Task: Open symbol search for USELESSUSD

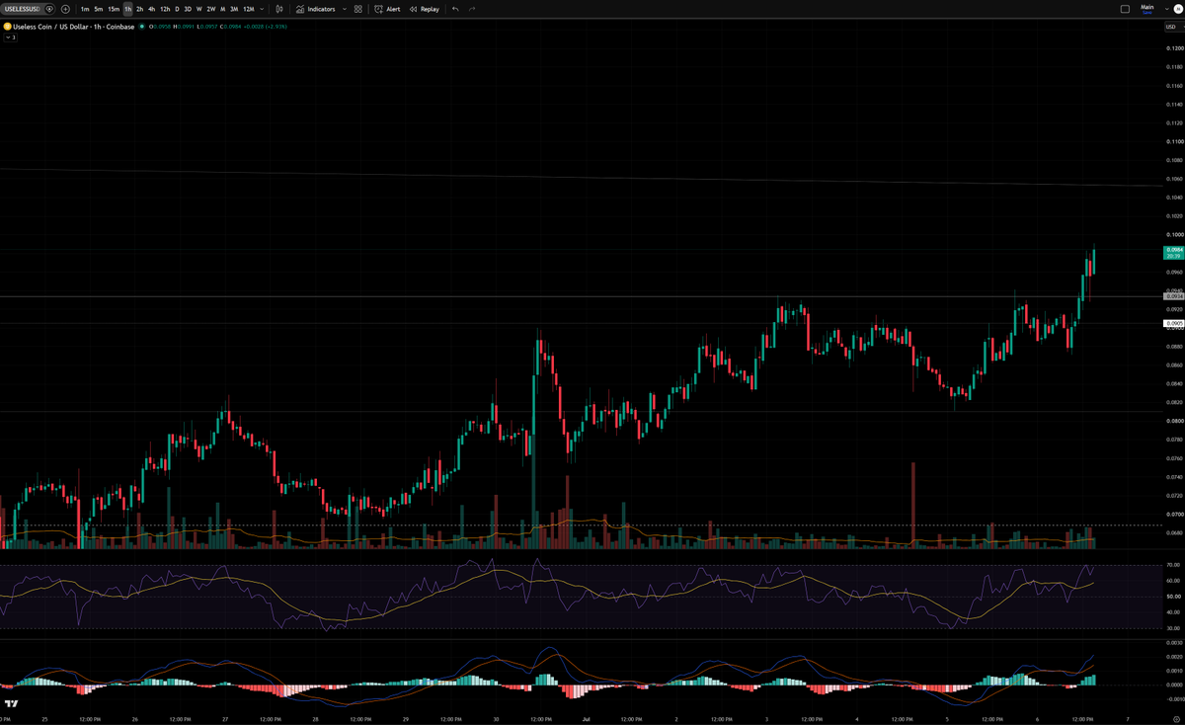Action: [21, 9]
